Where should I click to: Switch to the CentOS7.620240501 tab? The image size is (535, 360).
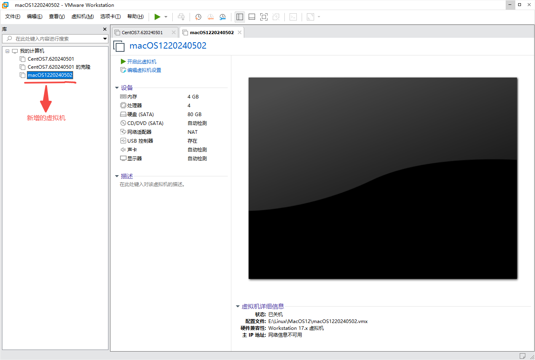[x=143, y=32]
